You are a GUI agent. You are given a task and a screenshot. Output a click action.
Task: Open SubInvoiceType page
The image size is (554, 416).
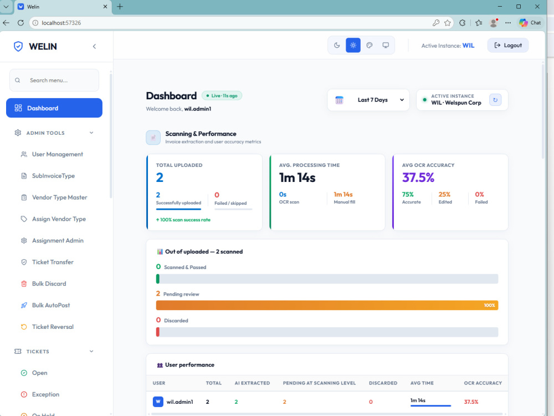(53, 176)
